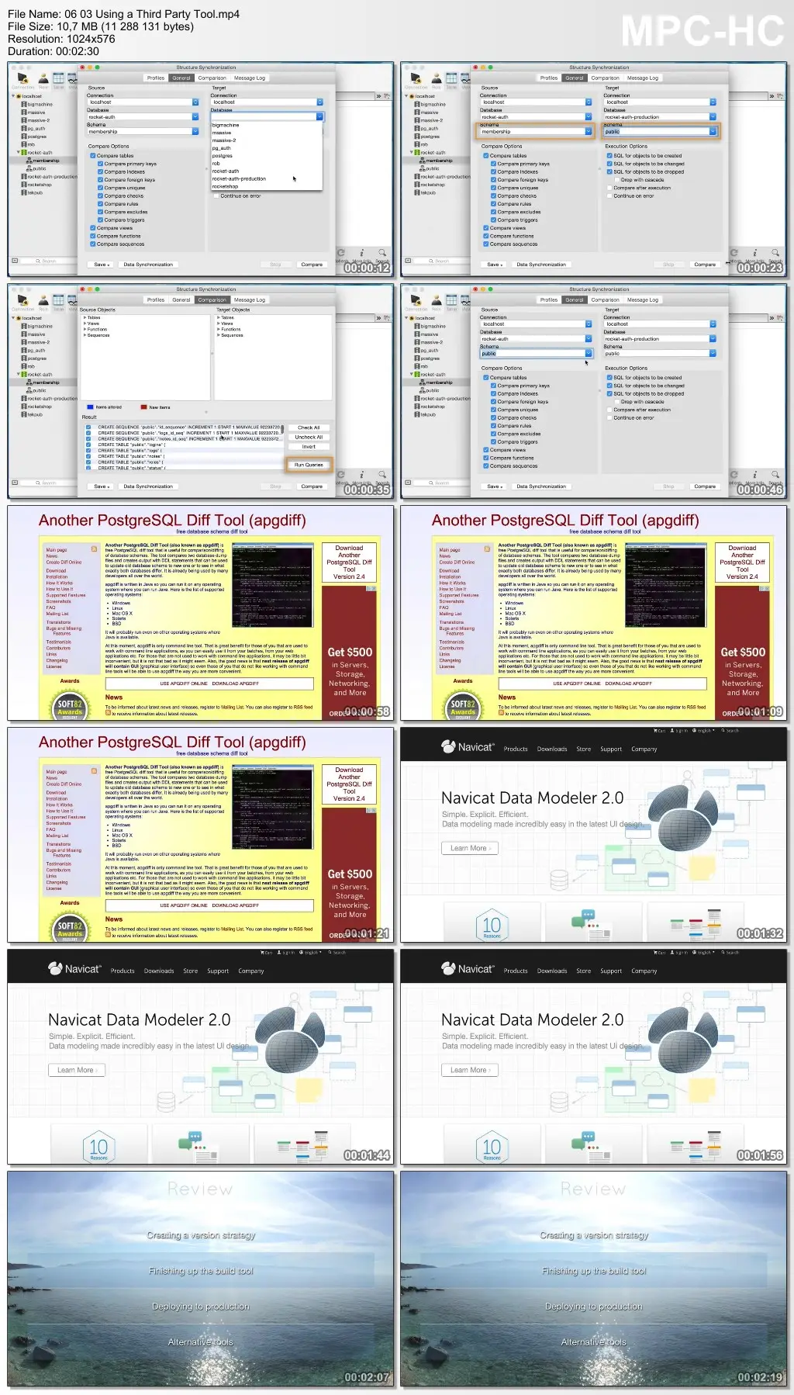Enable Drop with cascade in the 00:00:23 frame
Viewport: 794px width, 1395px height.
(617, 180)
